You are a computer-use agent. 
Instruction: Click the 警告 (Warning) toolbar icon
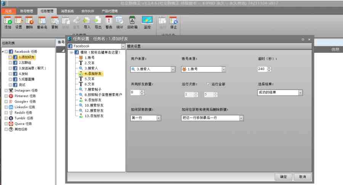click(109, 22)
